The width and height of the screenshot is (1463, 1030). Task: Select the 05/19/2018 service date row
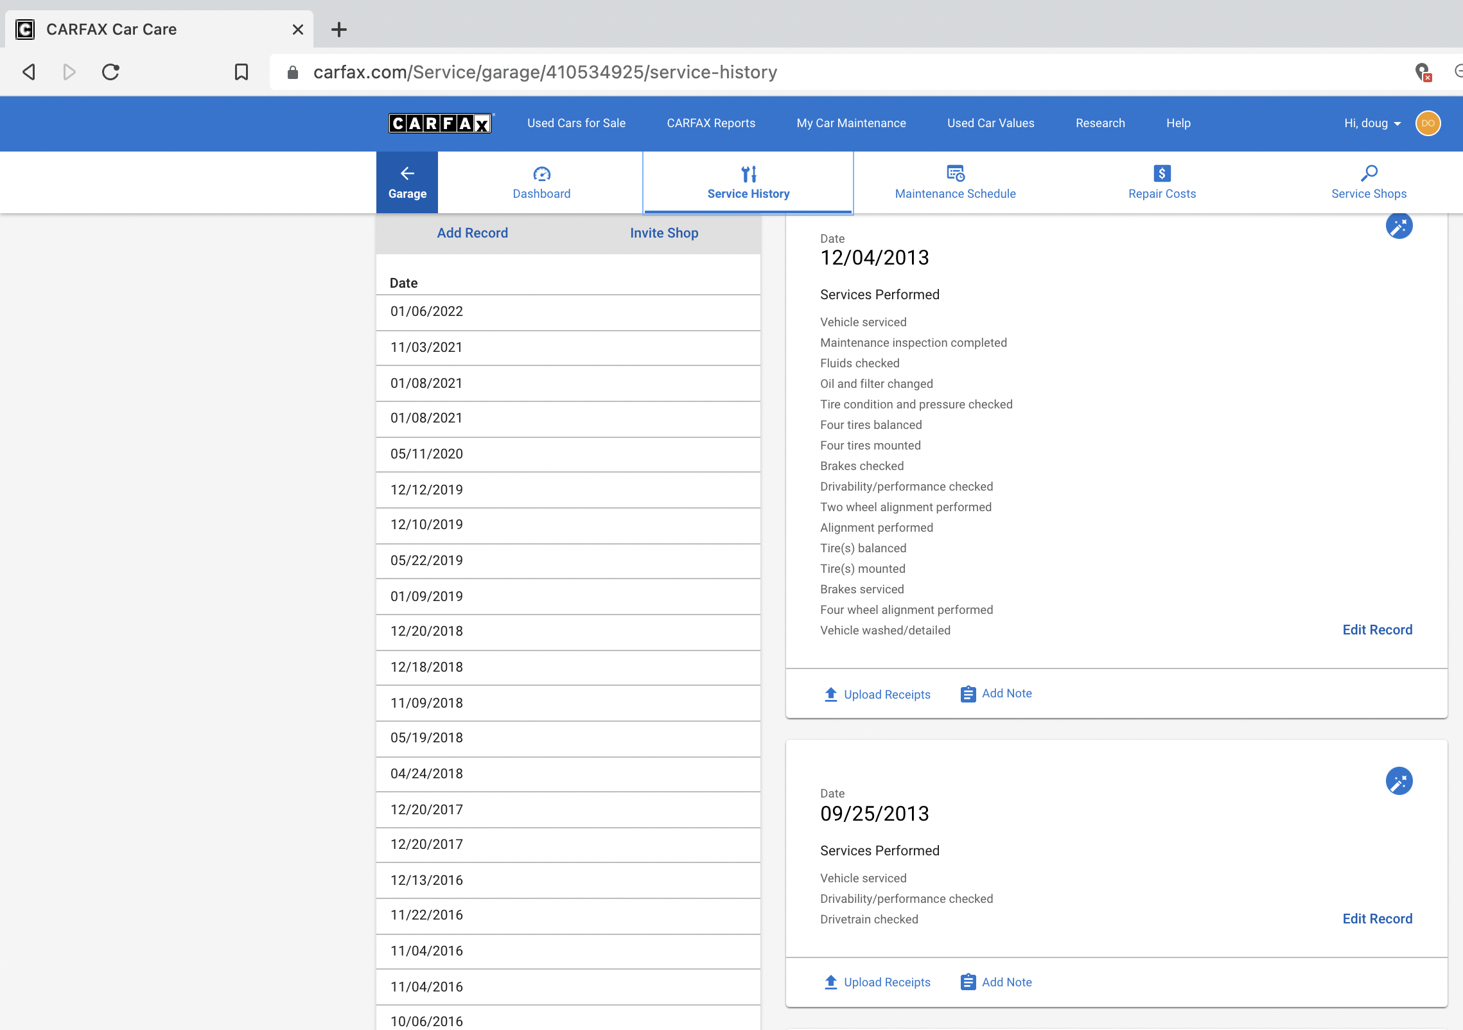coord(568,738)
